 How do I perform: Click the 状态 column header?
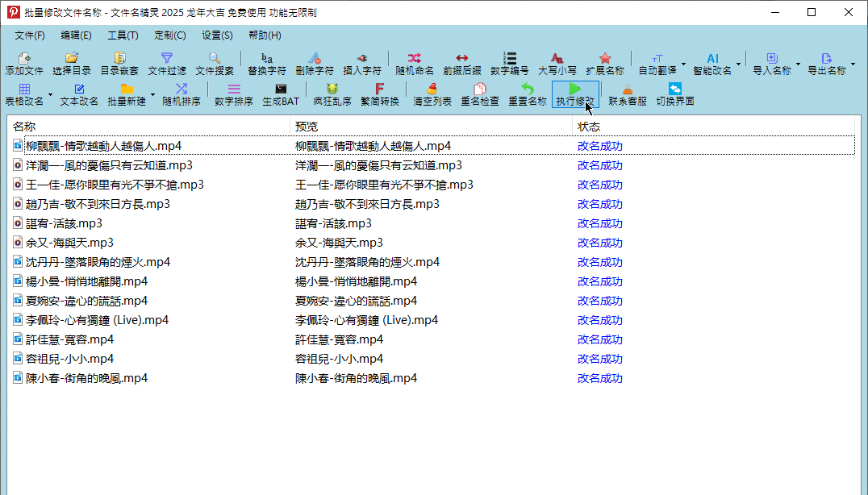[x=713, y=127]
